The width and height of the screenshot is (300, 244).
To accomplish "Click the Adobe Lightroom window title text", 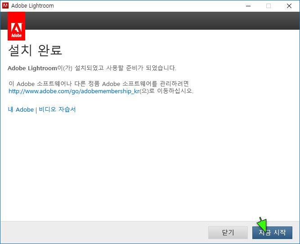I will [x=32, y=6].
